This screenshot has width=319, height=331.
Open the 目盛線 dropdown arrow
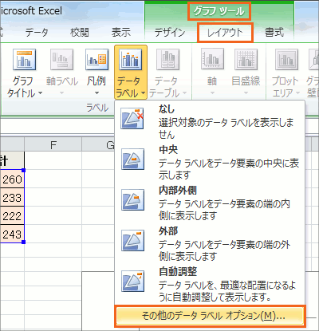(246, 93)
